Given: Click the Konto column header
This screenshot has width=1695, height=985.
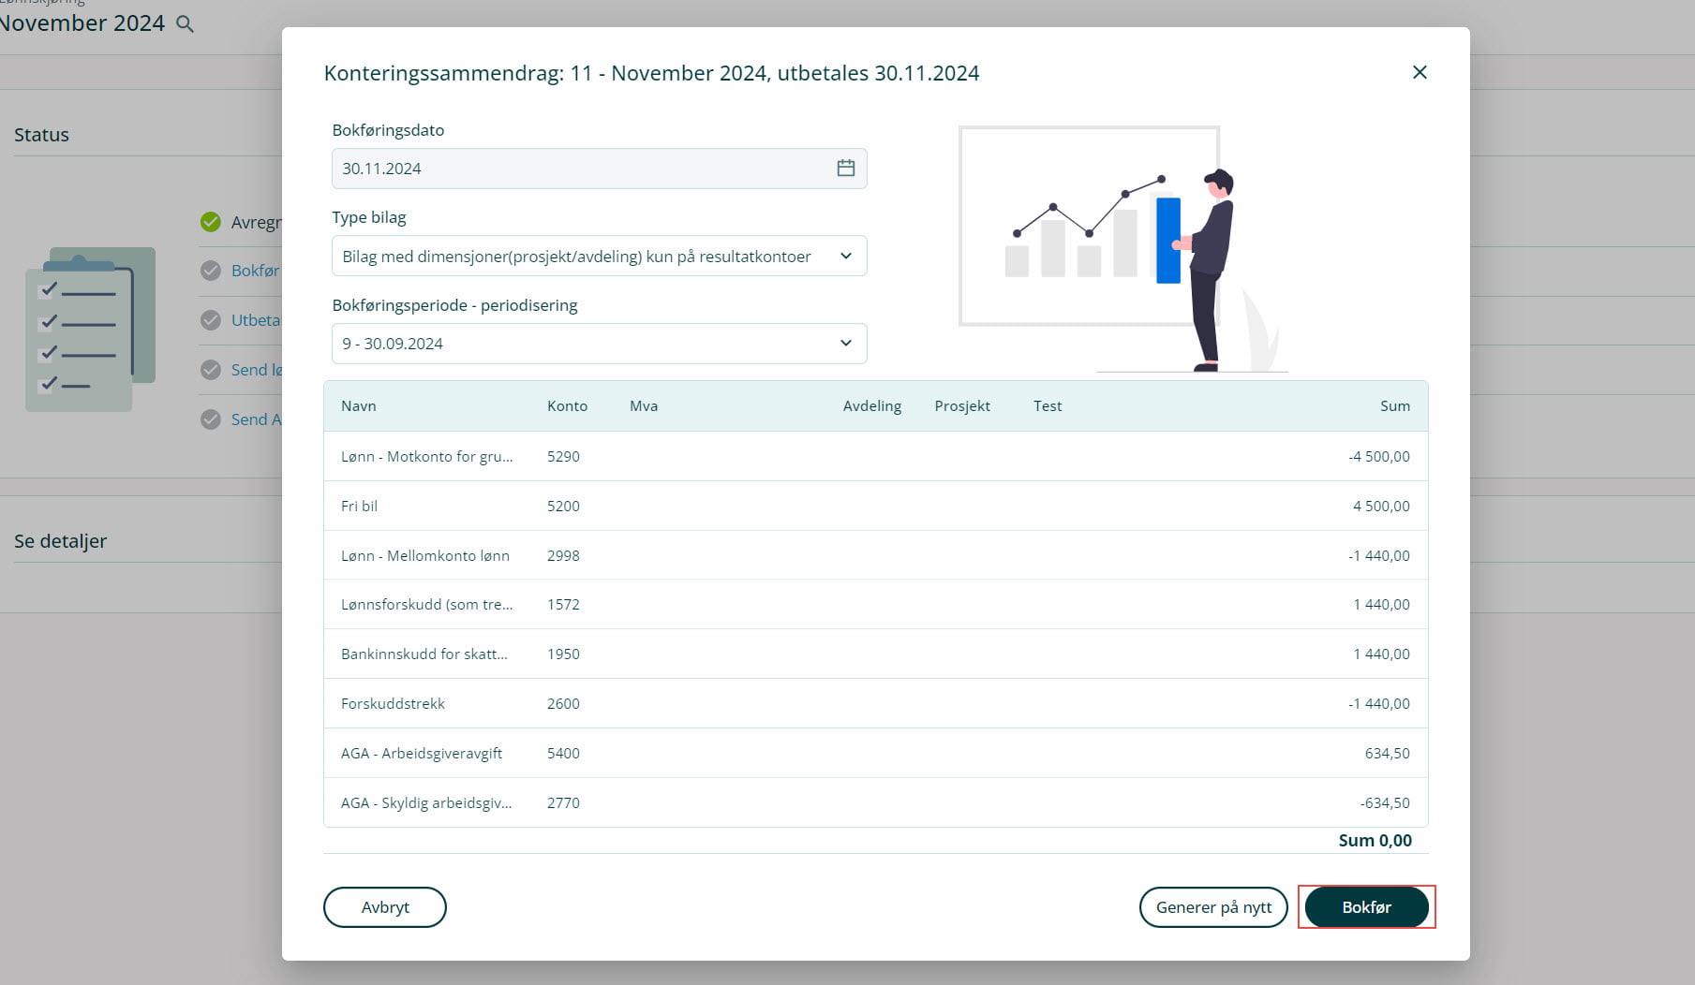Looking at the screenshot, I should [567, 406].
